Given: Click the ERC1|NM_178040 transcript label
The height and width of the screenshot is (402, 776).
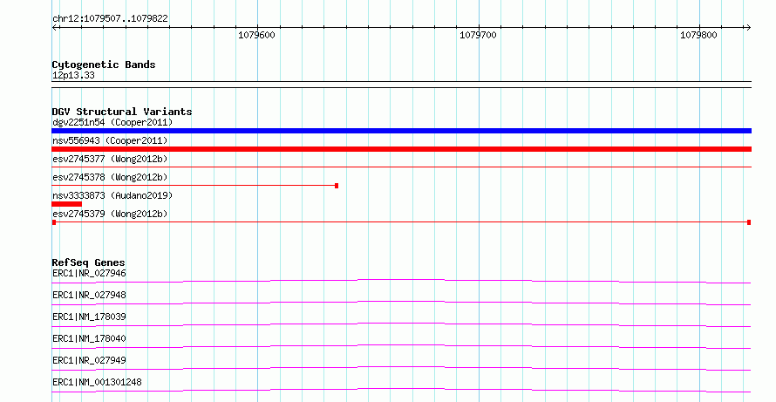Looking at the screenshot, I should click(89, 338).
